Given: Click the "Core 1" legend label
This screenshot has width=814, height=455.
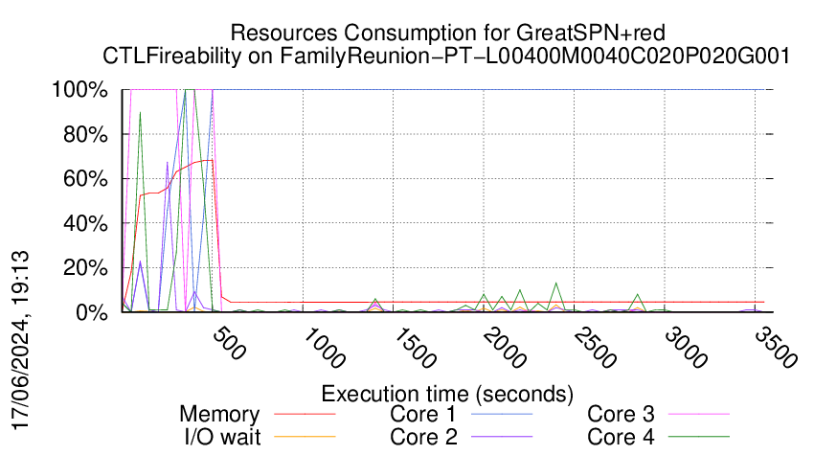Looking at the screenshot, I should click(x=423, y=415).
